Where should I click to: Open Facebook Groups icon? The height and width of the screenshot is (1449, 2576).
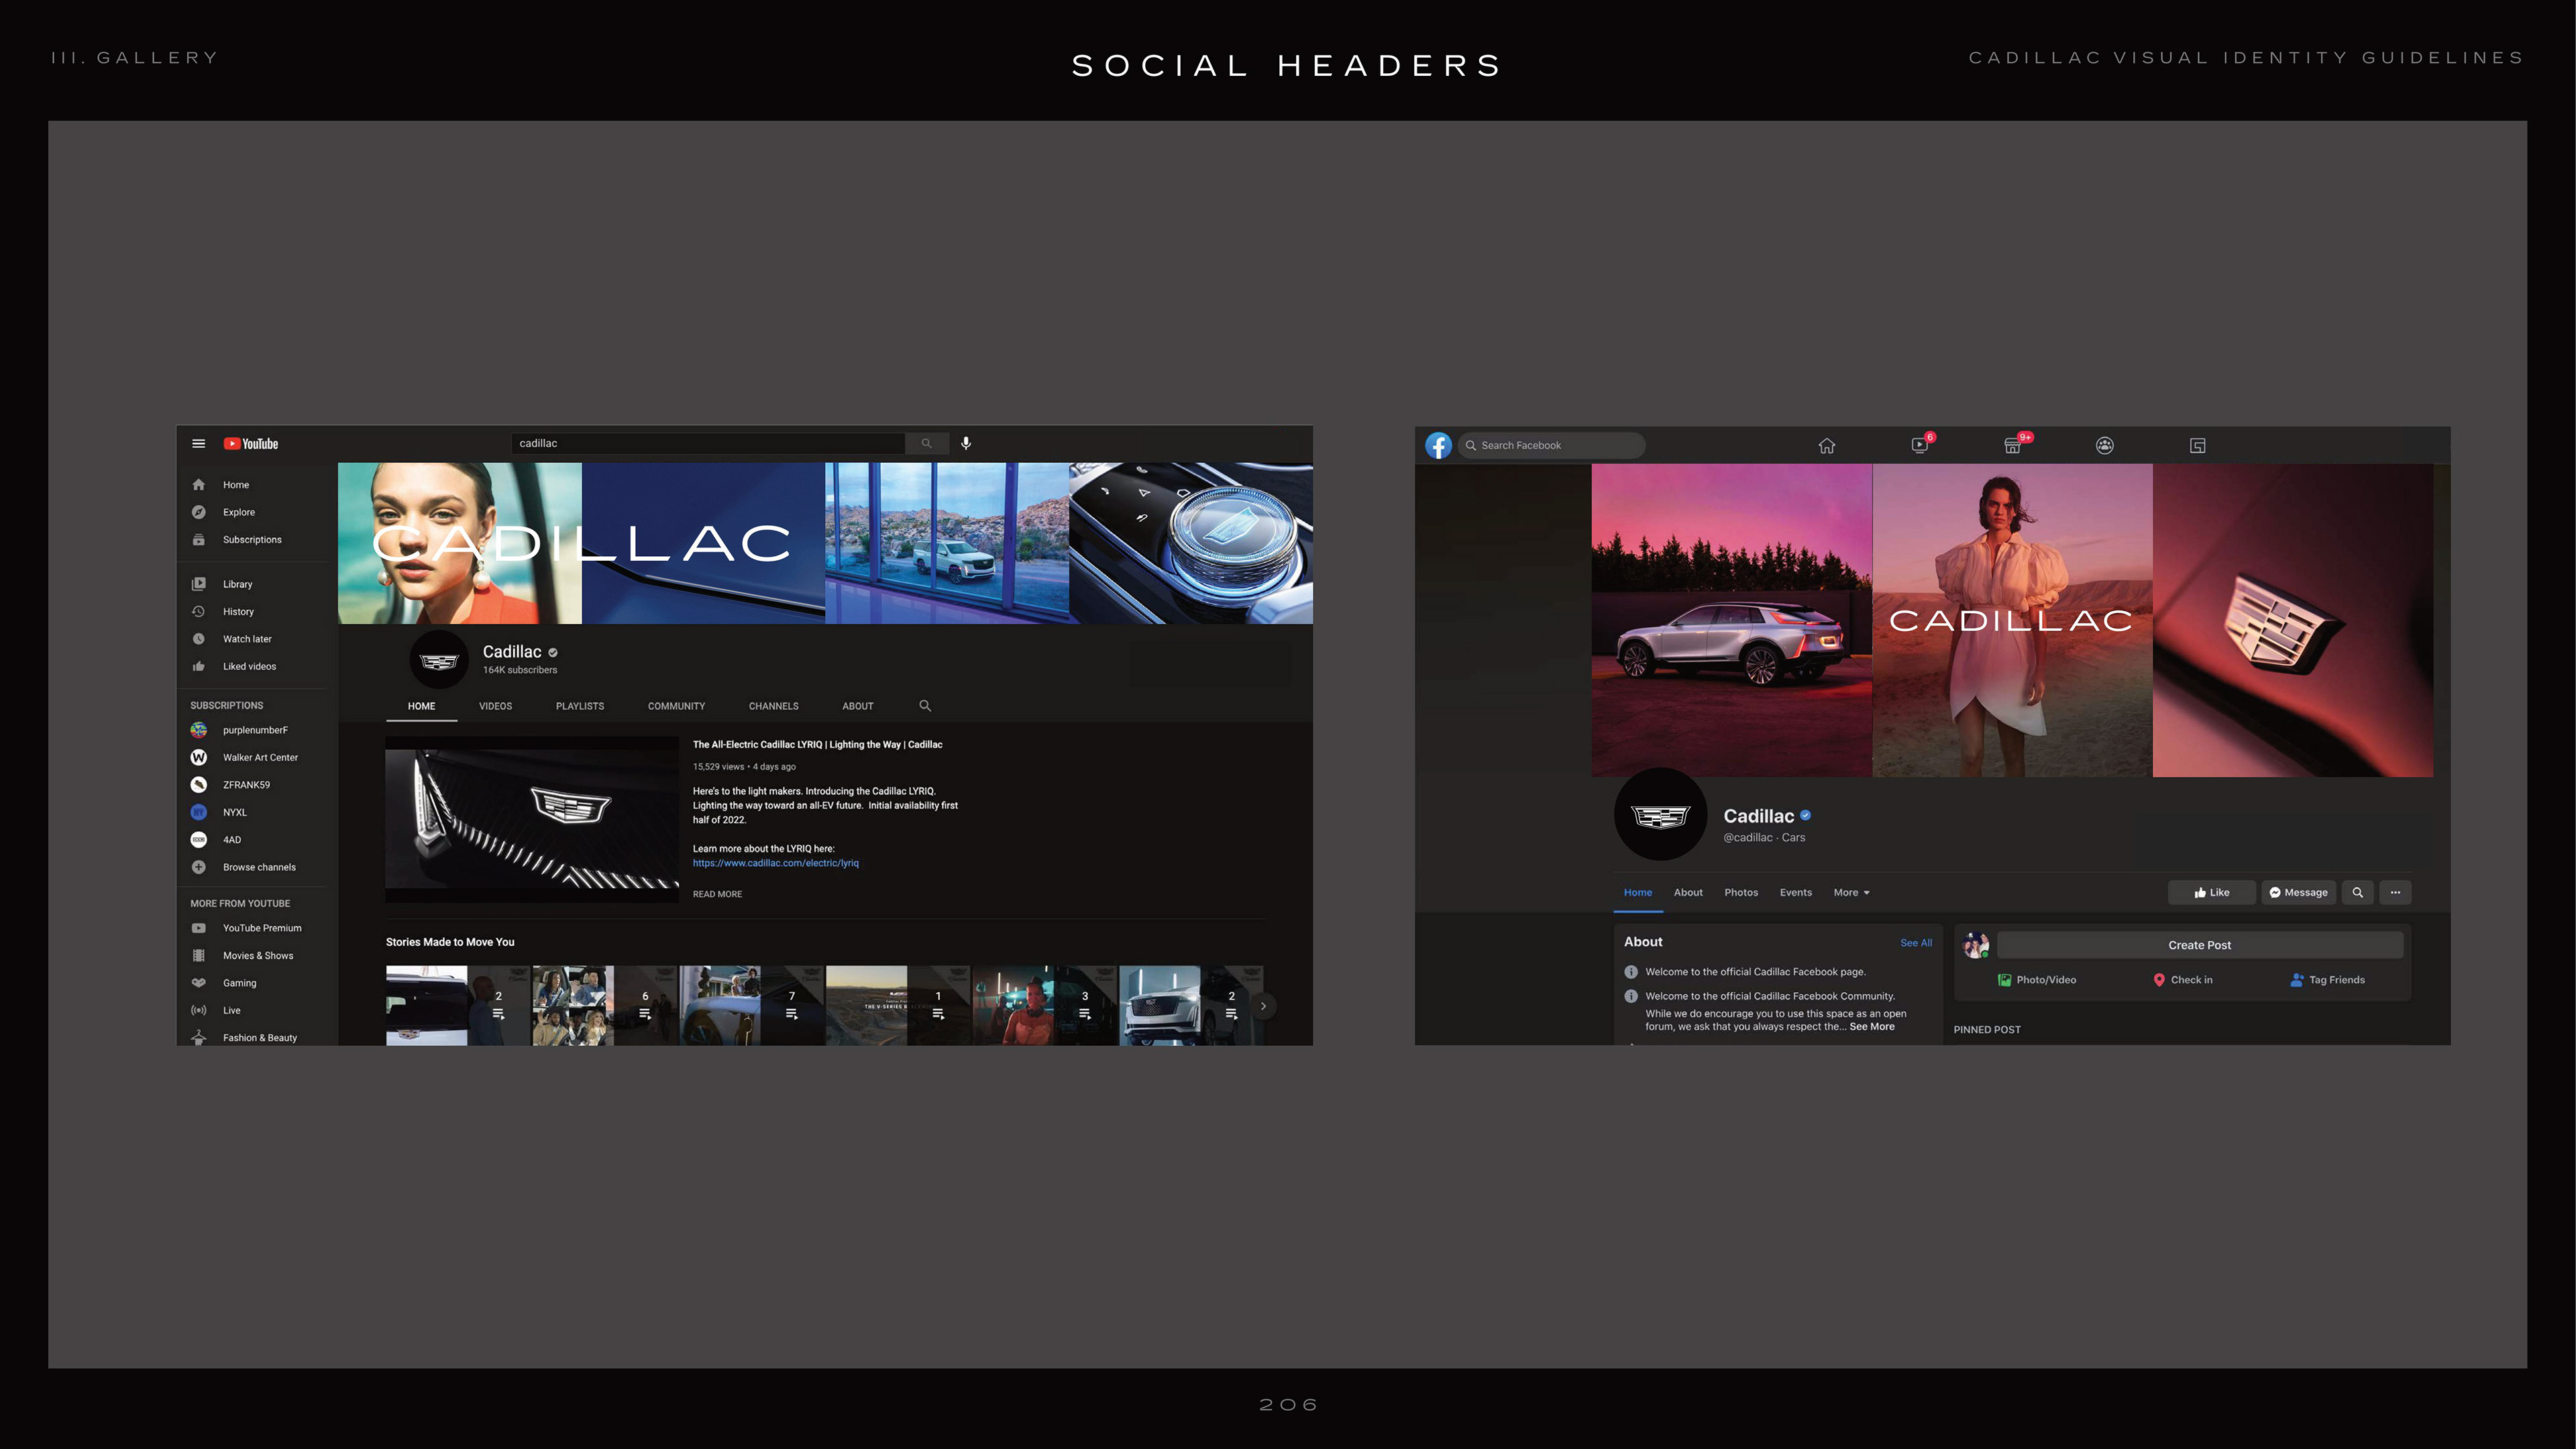point(2105,446)
